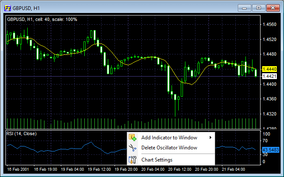The image size is (284, 177).
Task: Click the RSI axis level 0
Action: point(264,162)
